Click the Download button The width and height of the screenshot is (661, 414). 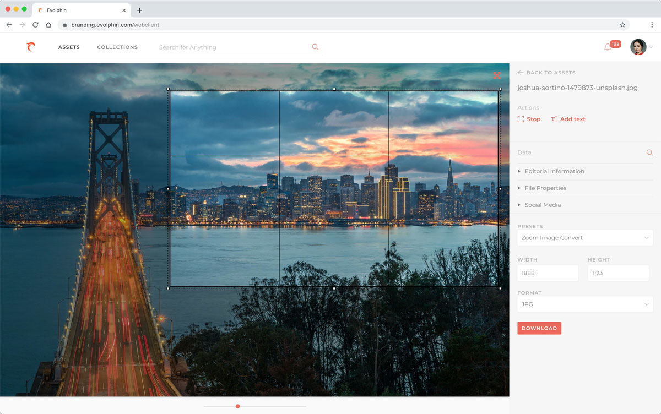coord(539,328)
